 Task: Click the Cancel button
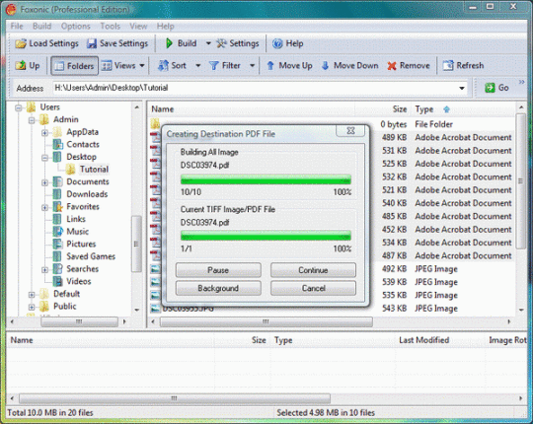[313, 288]
